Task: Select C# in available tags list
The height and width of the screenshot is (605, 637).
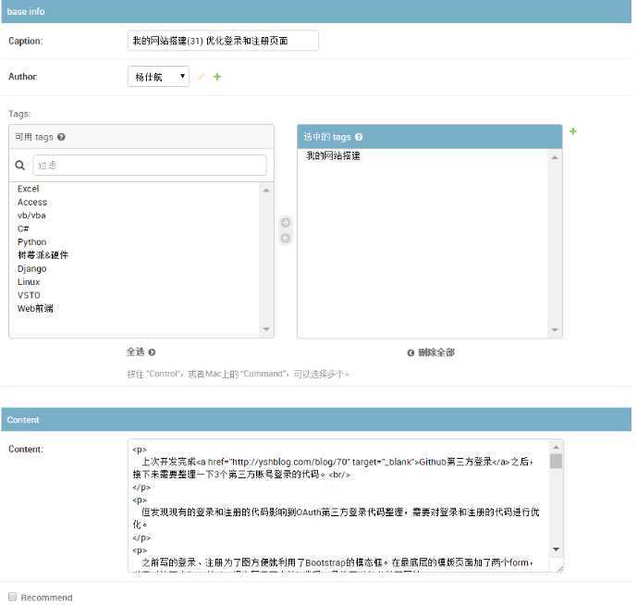Action: point(23,228)
